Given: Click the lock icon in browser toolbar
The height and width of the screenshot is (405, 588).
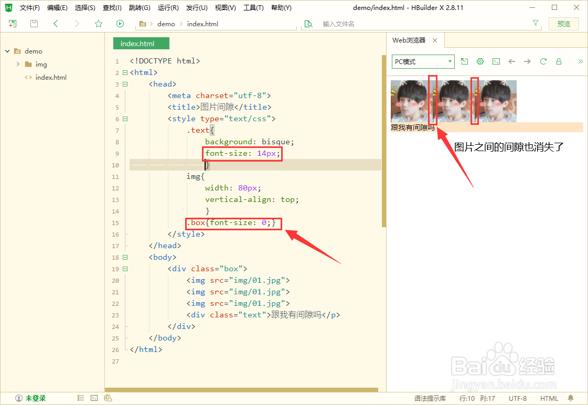Looking at the screenshot, I should [559, 61].
